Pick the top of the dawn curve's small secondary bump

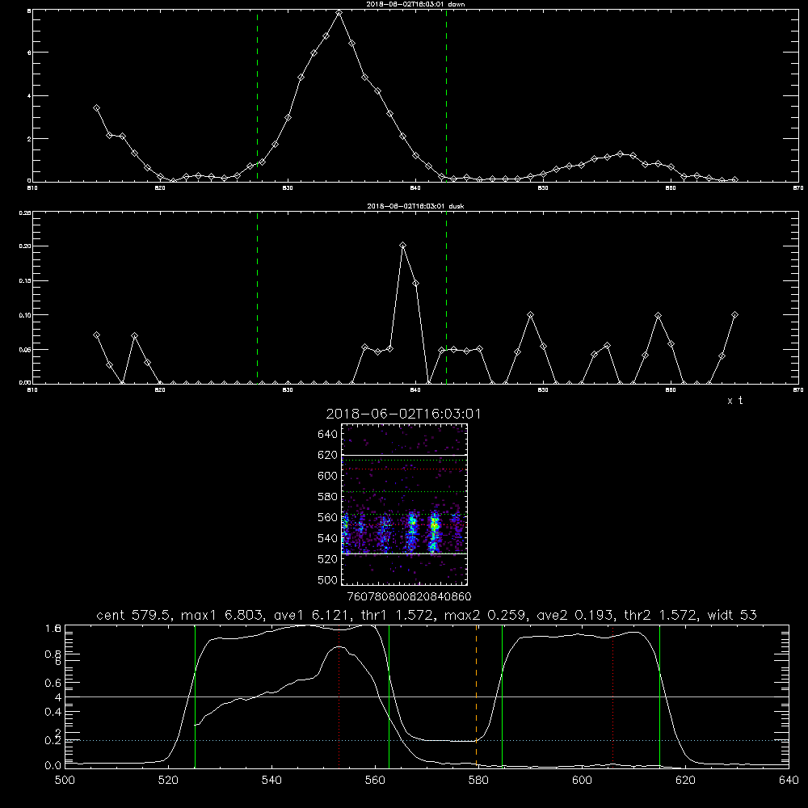click(620, 154)
